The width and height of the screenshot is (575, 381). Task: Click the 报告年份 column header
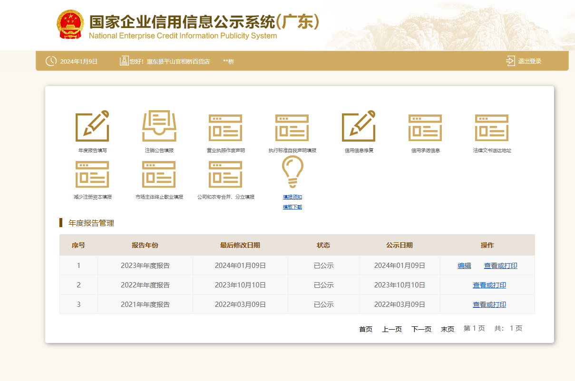point(145,245)
